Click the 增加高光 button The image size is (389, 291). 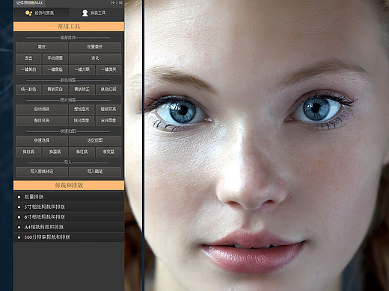pyautogui.click(x=82, y=109)
